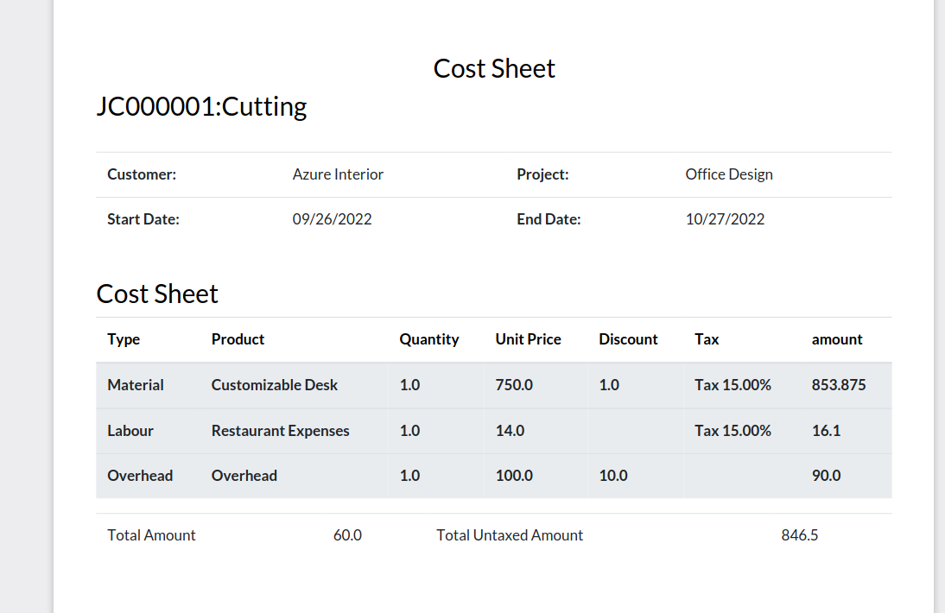Click the 10.0 discount in Overhead row
The image size is (945, 613).
point(613,476)
